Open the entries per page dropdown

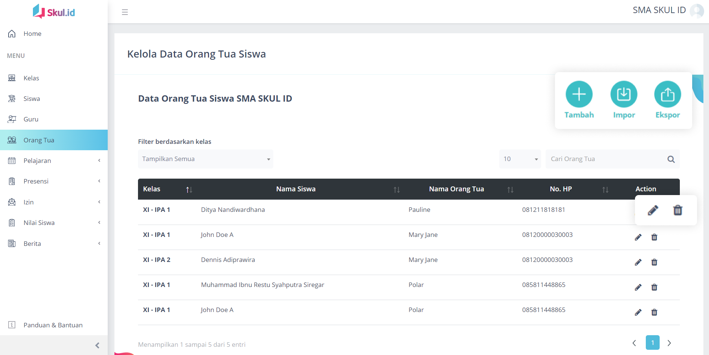pyautogui.click(x=520, y=159)
